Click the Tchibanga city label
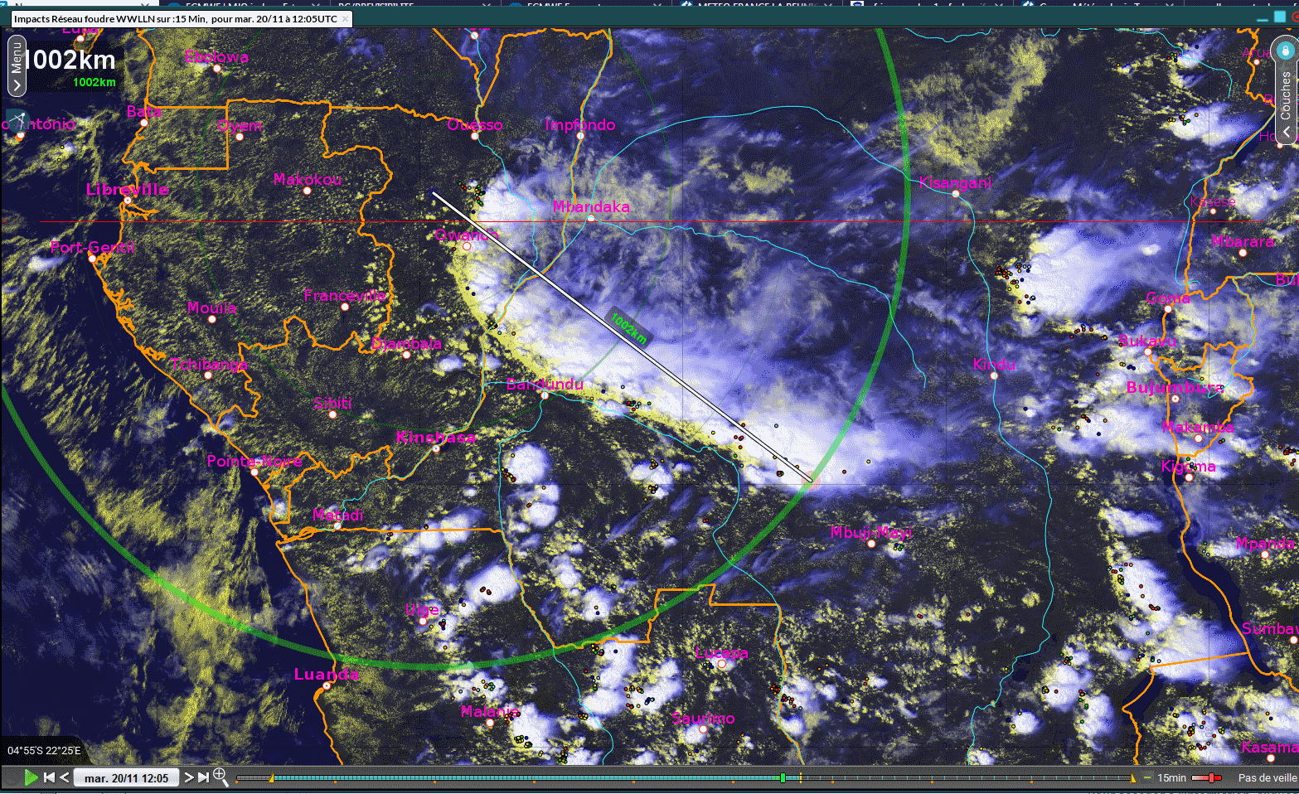 tap(208, 364)
